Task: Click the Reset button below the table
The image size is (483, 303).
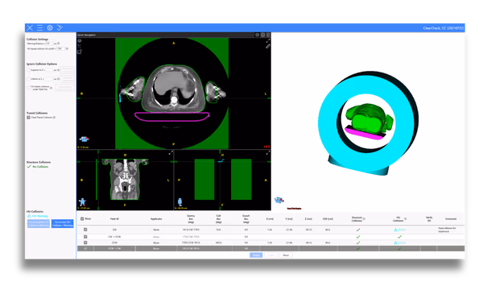Action: 286,255
